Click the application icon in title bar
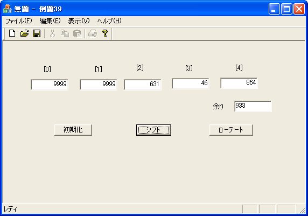 [7, 9]
